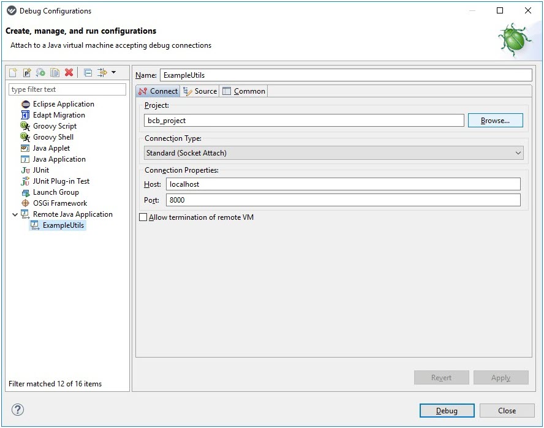Viewport: 544px width, 428px height.
Task: Click the Apply button
Action: pos(501,378)
